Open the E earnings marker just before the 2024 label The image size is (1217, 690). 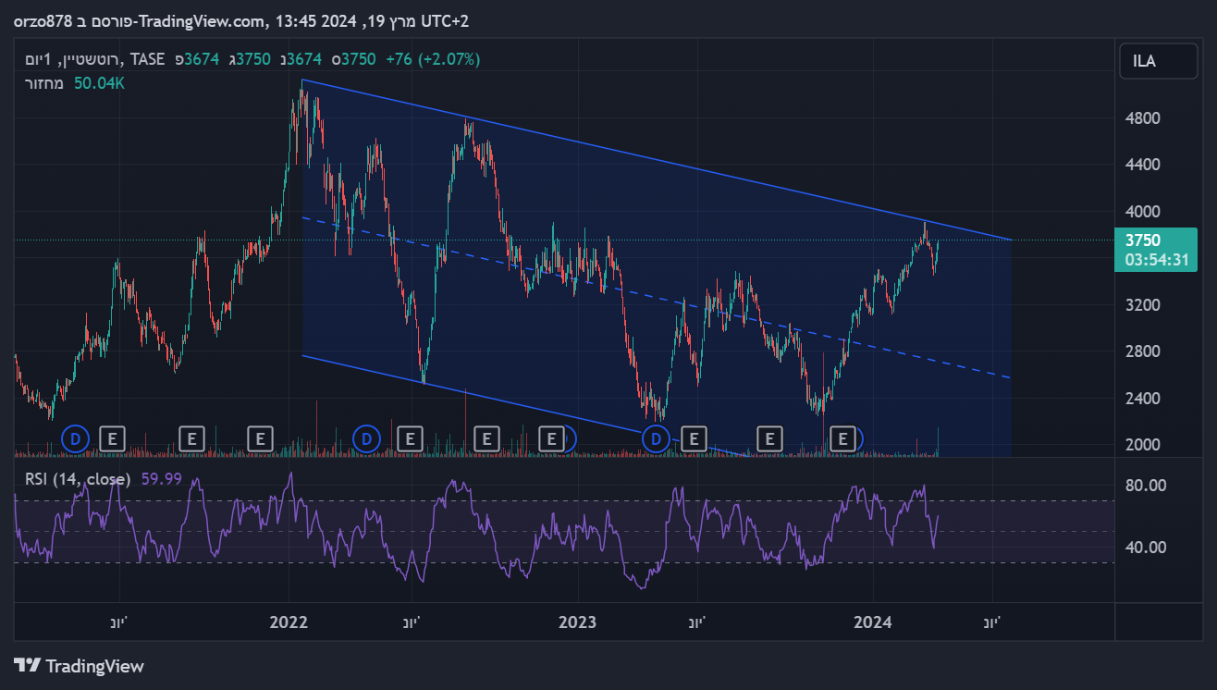tap(842, 438)
